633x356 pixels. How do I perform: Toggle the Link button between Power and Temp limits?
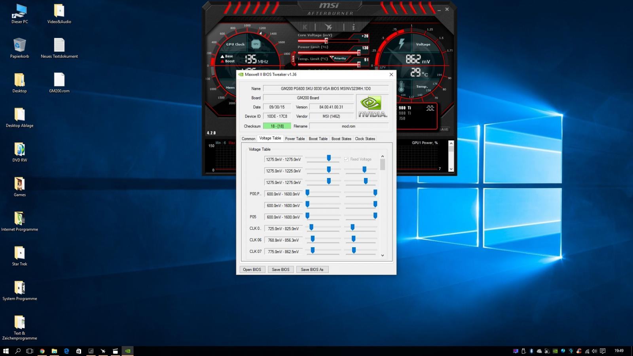point(293,59)
